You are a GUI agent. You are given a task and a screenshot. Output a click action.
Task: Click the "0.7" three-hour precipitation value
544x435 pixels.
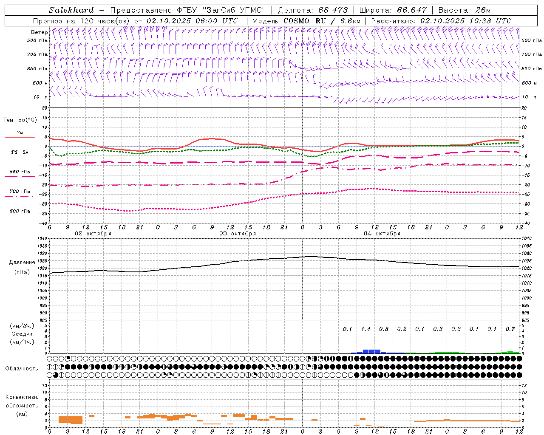[x=510, y=329]
